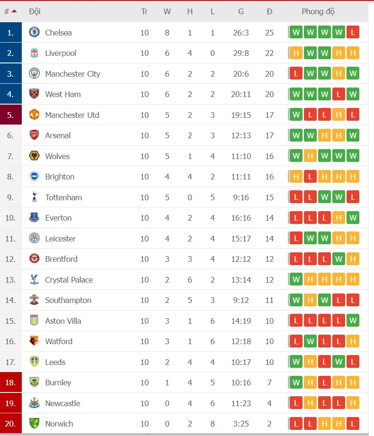Click the Đội column header

(35, 11)
